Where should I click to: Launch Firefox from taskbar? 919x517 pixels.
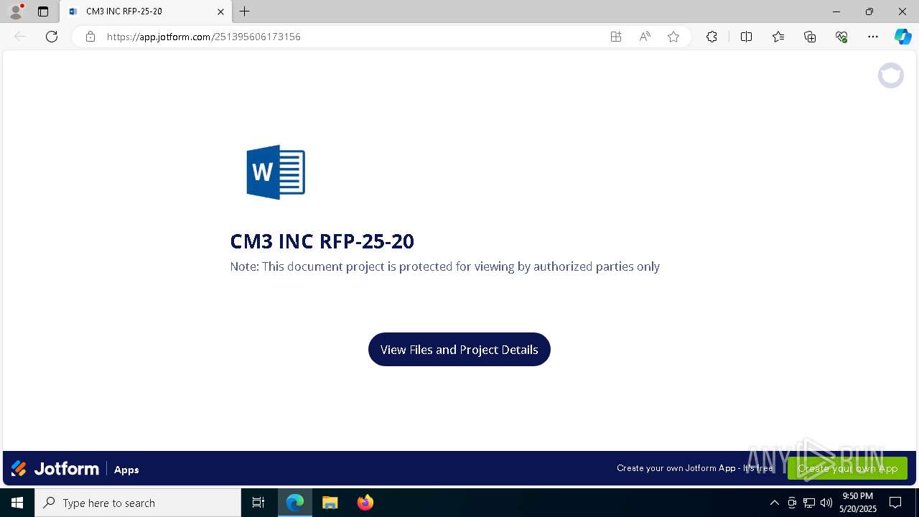pyautogui.click(x=365, y=503)
